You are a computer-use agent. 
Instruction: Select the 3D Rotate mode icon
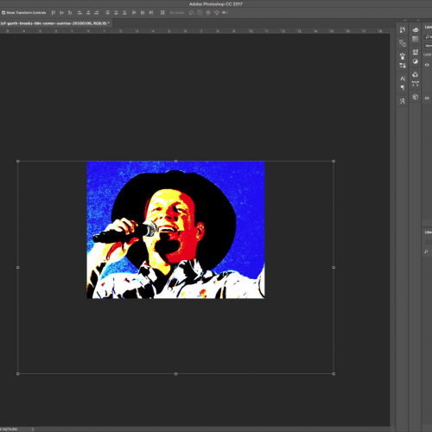coord(191,13)
